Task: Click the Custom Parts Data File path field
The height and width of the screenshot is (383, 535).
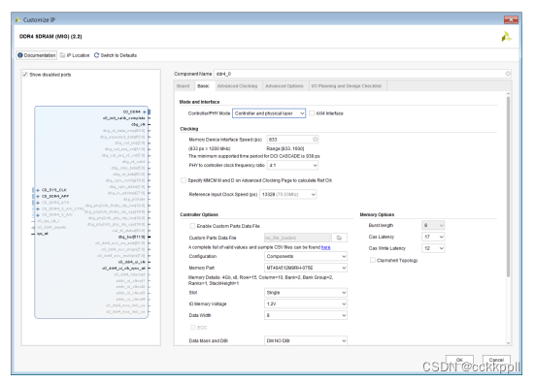Action: (x=297, y=238)
